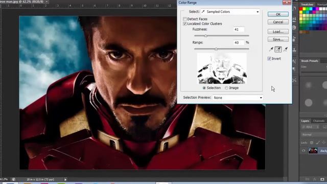
Task: Click the Fuzziness slider handle
Action: coord(205,36)
